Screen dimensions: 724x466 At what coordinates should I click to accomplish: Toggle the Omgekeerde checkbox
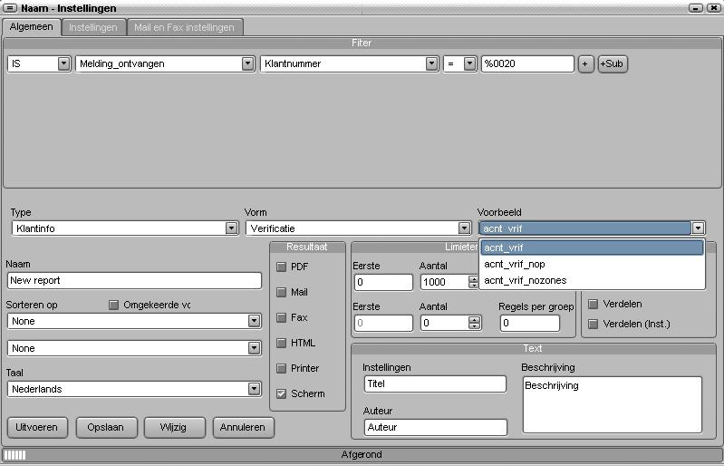coord(113,305)
